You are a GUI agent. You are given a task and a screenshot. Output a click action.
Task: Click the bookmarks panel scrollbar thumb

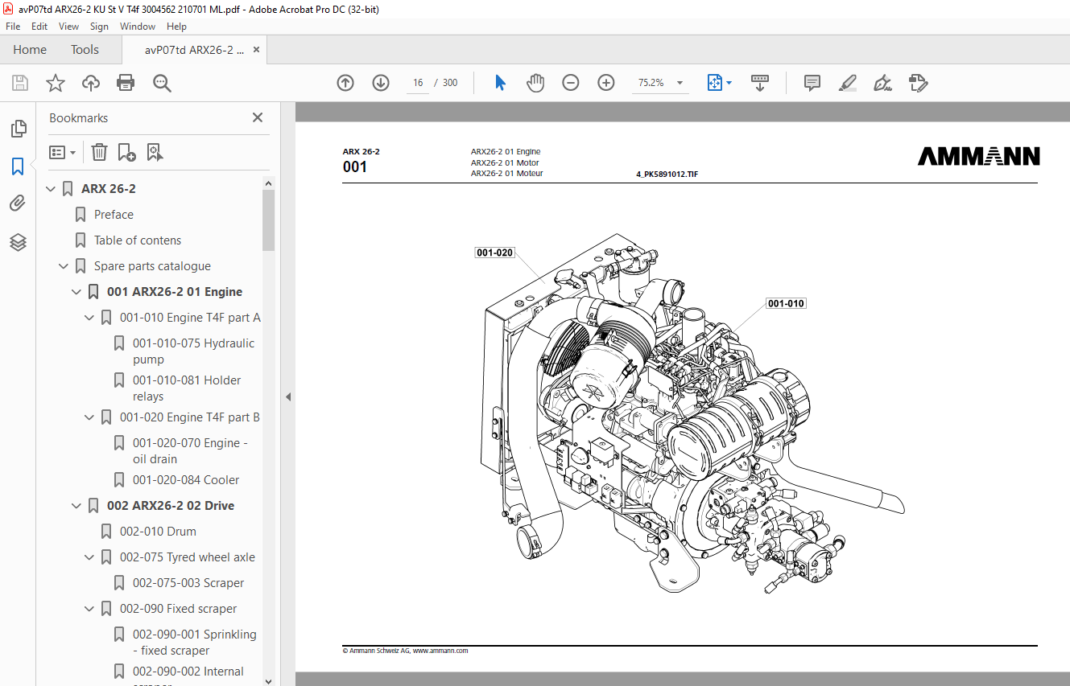coord(269,220)
